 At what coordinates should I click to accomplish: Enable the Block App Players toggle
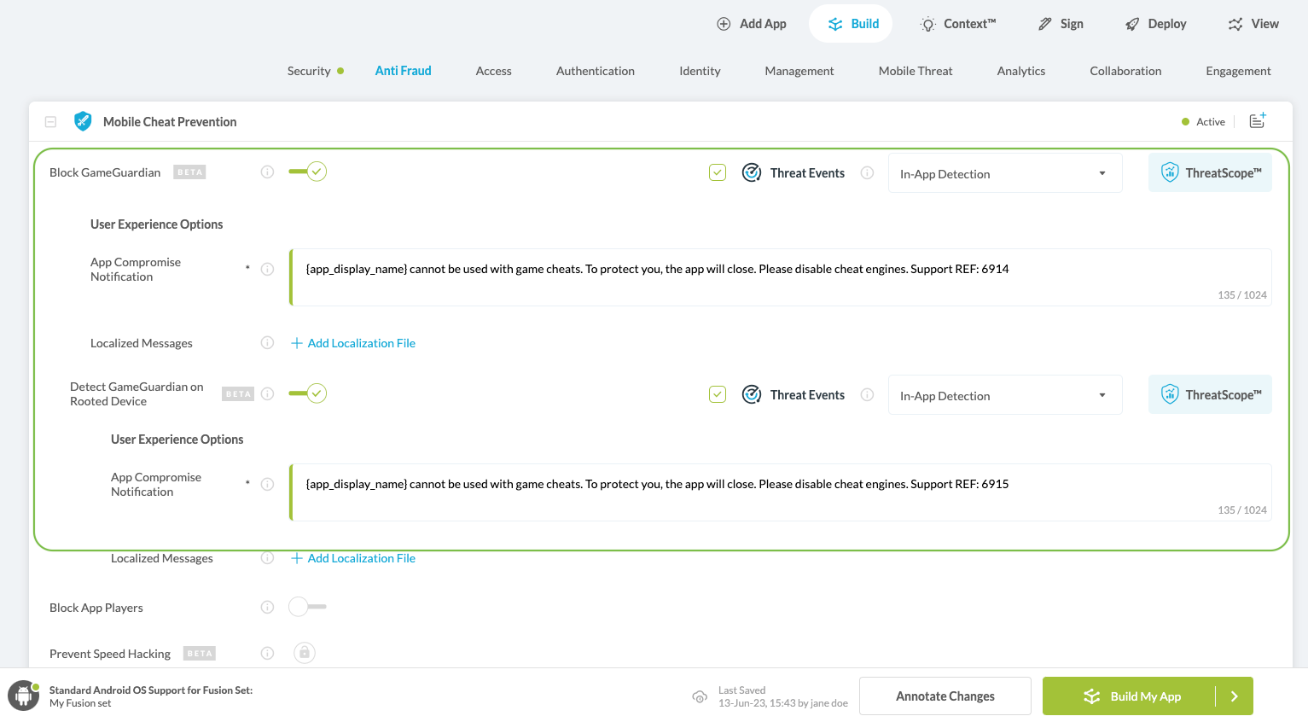click(x=306, y=607)
